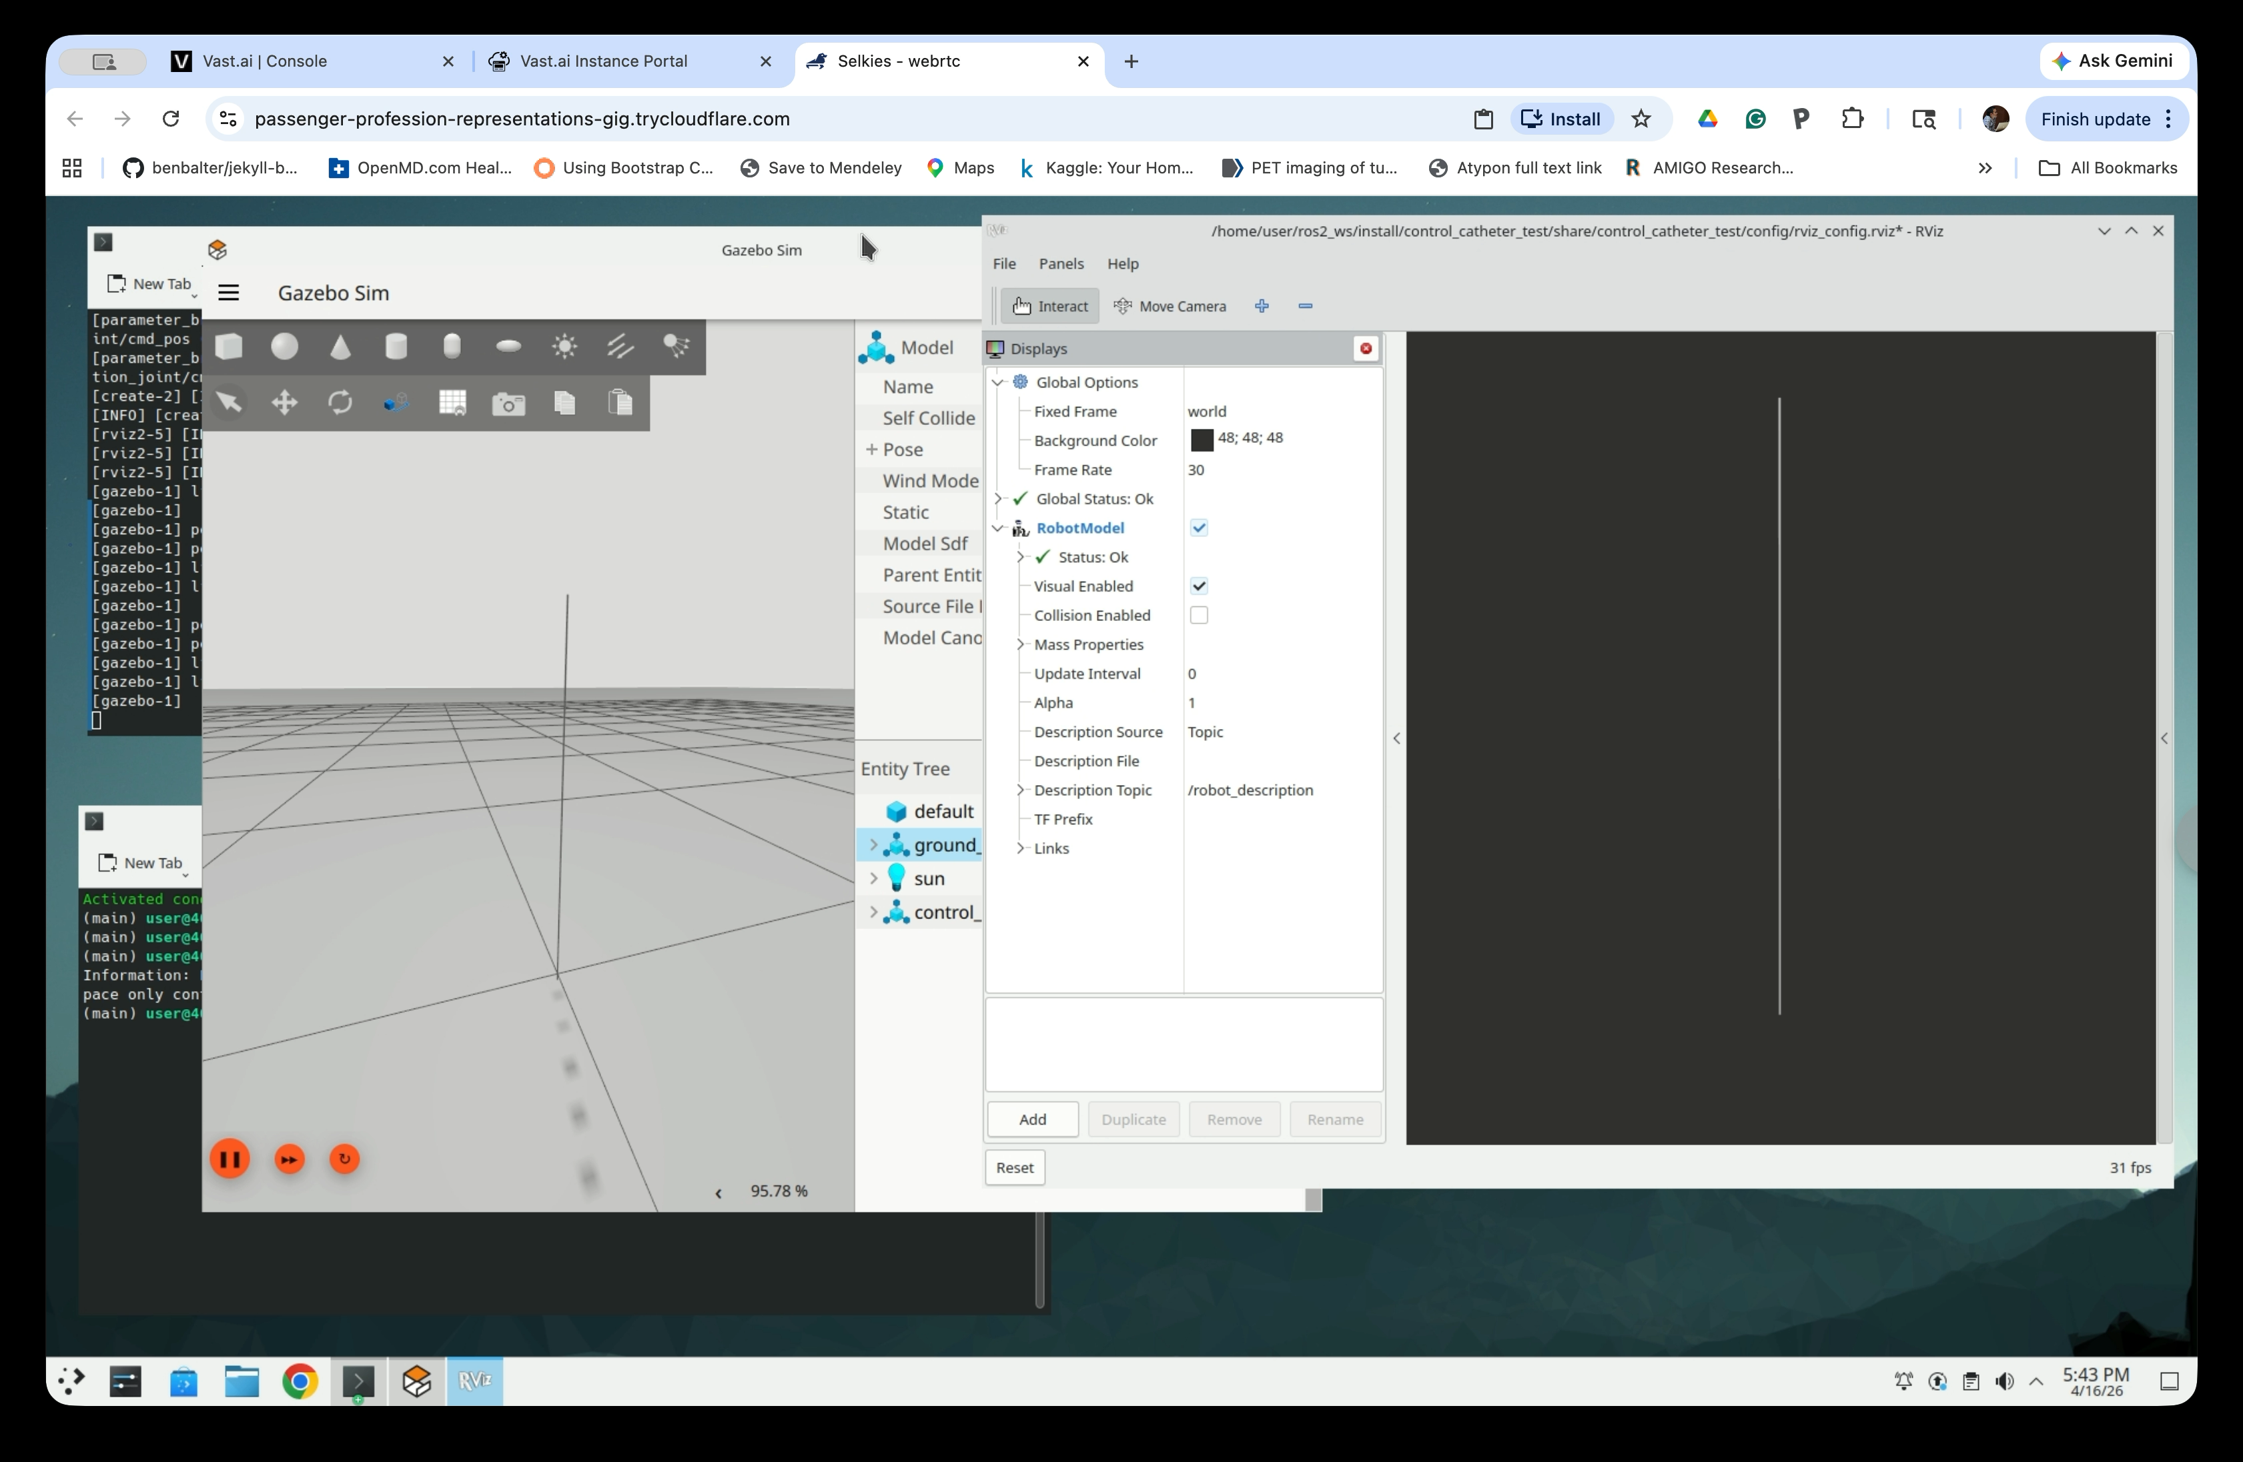
Task: Open the File menu in RViz
Action: coord(1003,263)
